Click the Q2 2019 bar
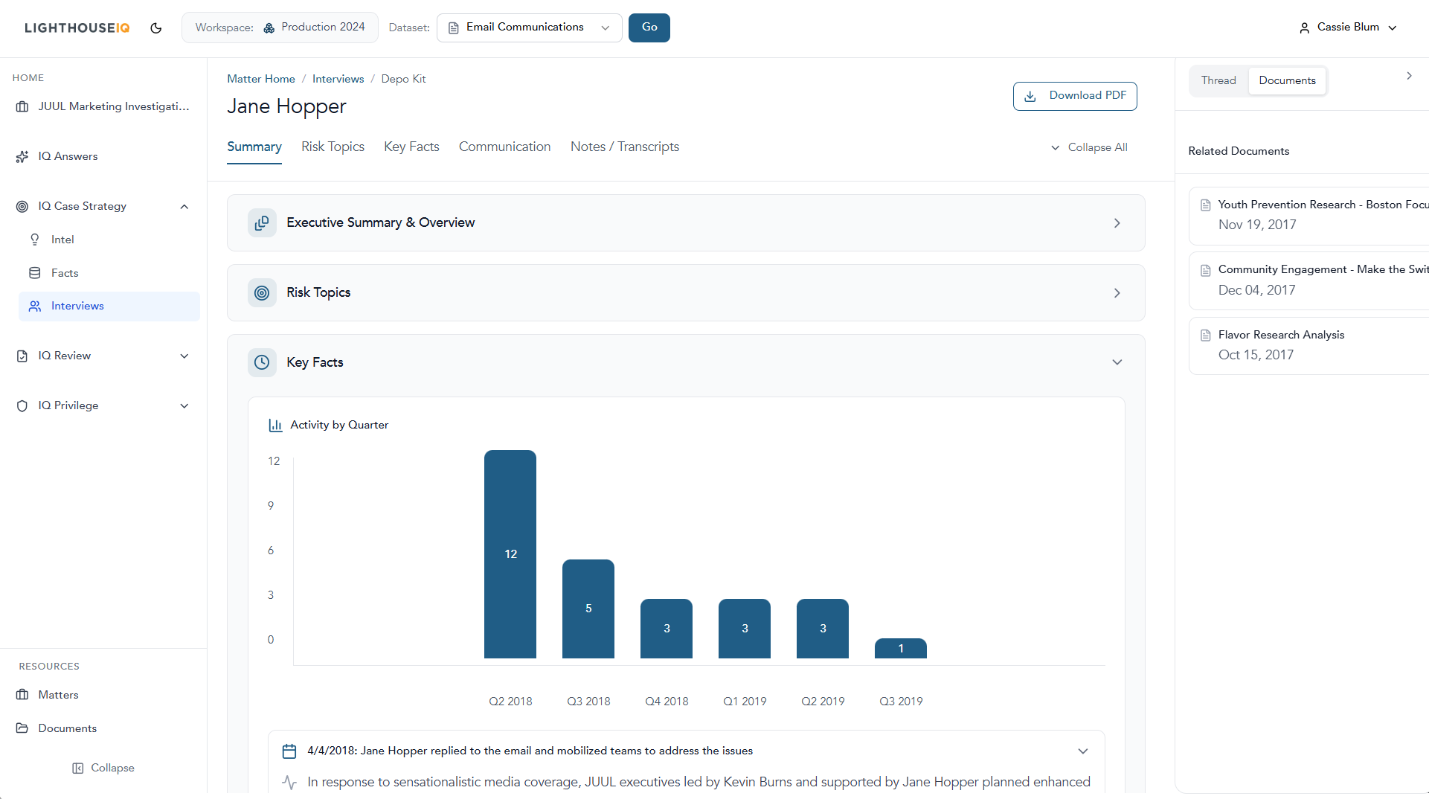The width and height of the screenshot is (1429, 799). [x=823, y=629]
